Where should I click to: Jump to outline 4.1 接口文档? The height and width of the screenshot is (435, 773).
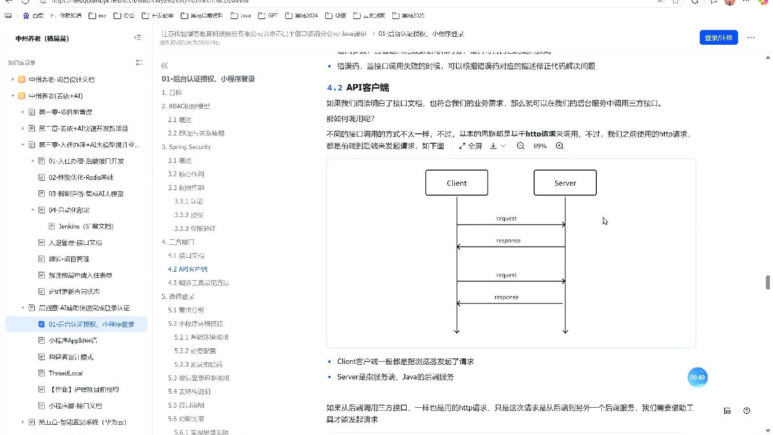point(186,256)
